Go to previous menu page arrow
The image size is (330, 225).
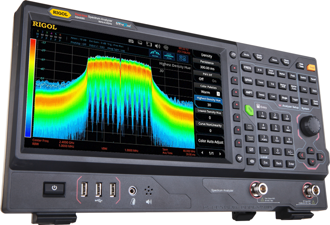pos(202,152)
